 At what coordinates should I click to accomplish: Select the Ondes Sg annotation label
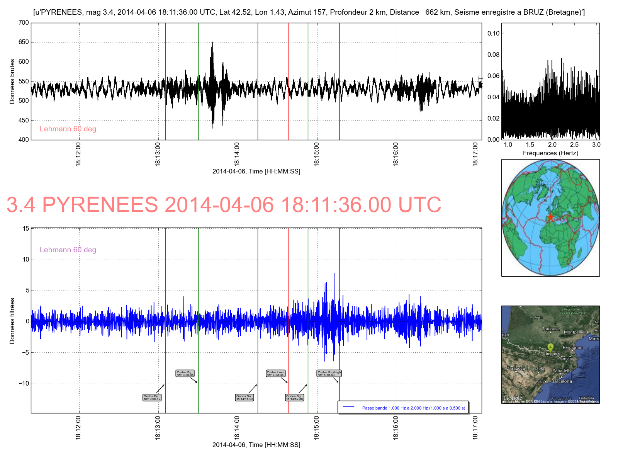pos(294,397)
